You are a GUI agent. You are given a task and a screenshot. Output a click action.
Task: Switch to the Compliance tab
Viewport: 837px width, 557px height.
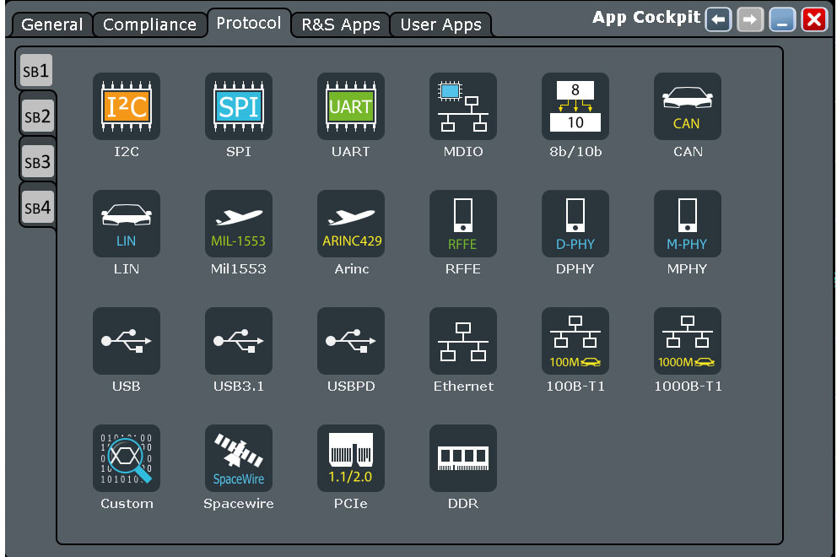(149, 24)
